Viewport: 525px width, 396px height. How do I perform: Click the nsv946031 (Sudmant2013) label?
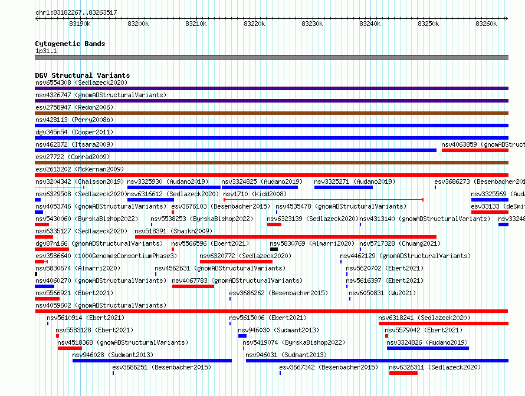click(x=286, y=355)
